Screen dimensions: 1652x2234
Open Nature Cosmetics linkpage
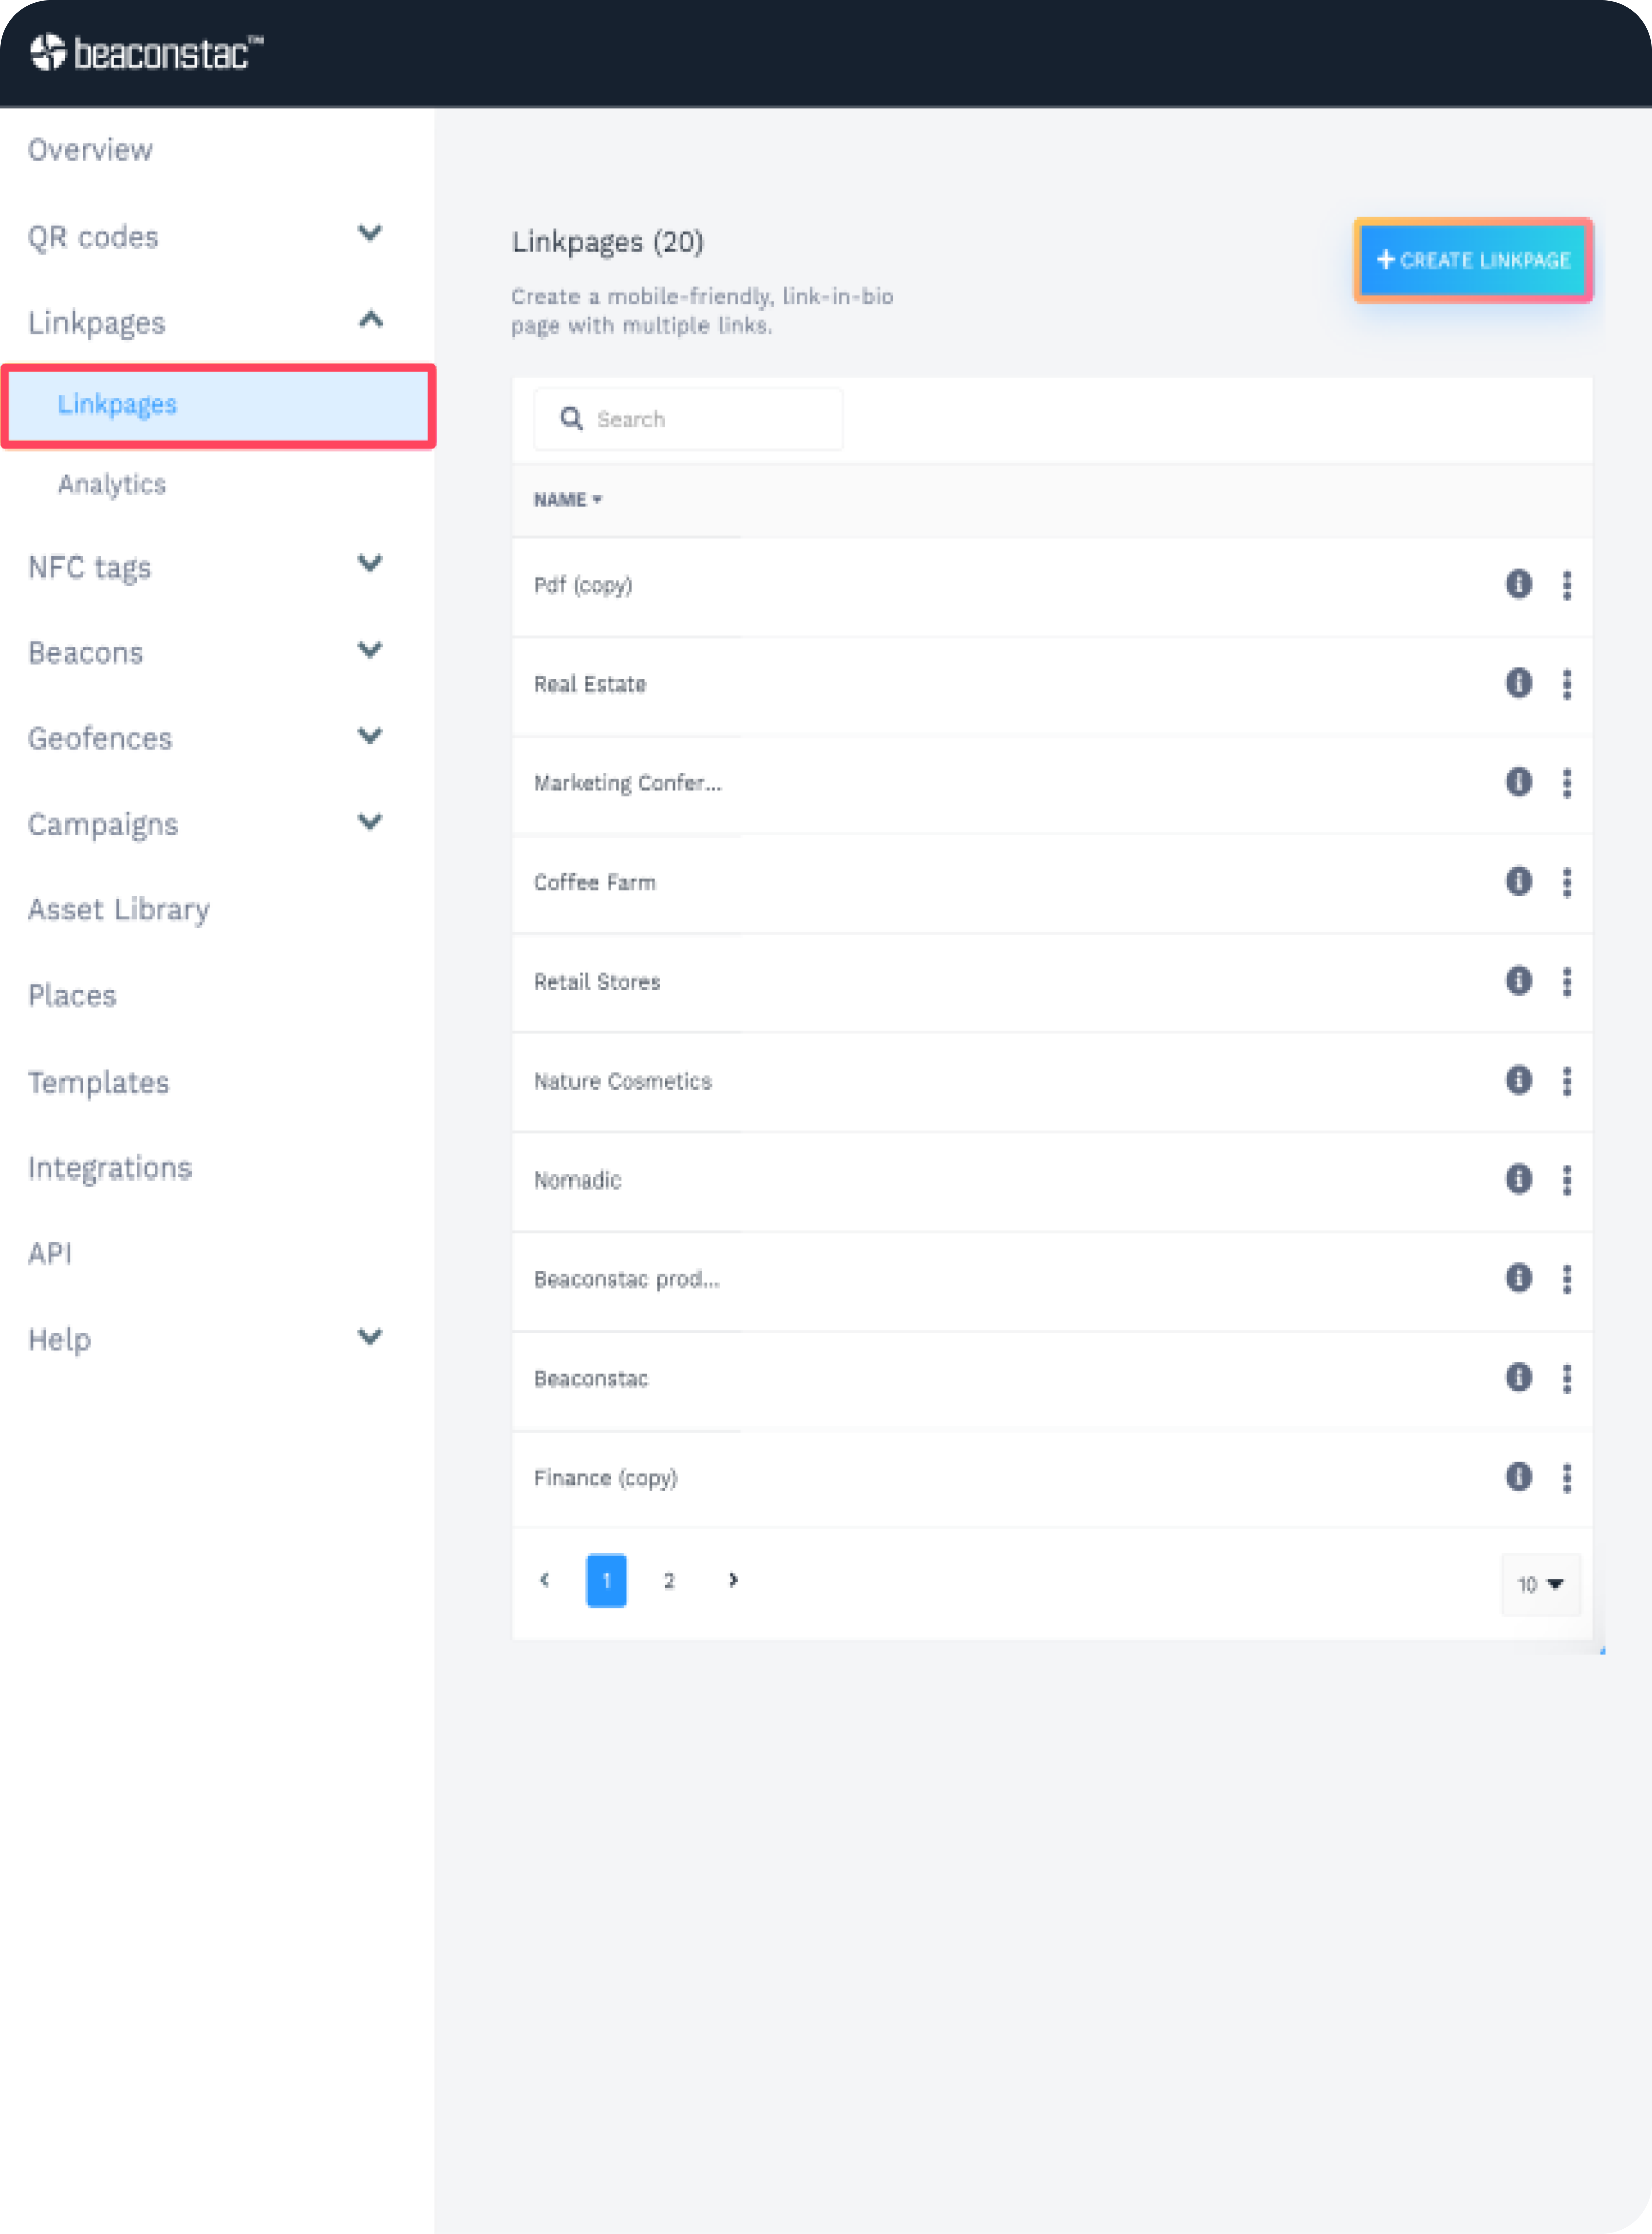622,1081
